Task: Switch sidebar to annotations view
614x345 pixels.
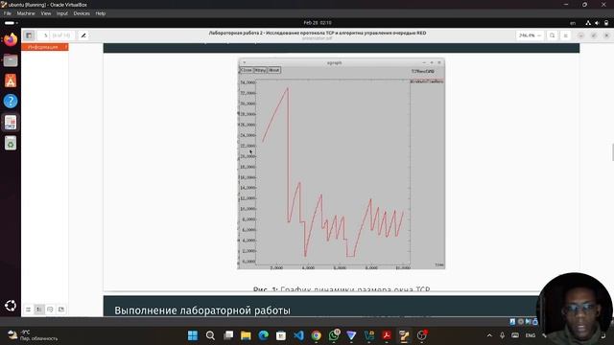Action: click(x=50, y=310)
